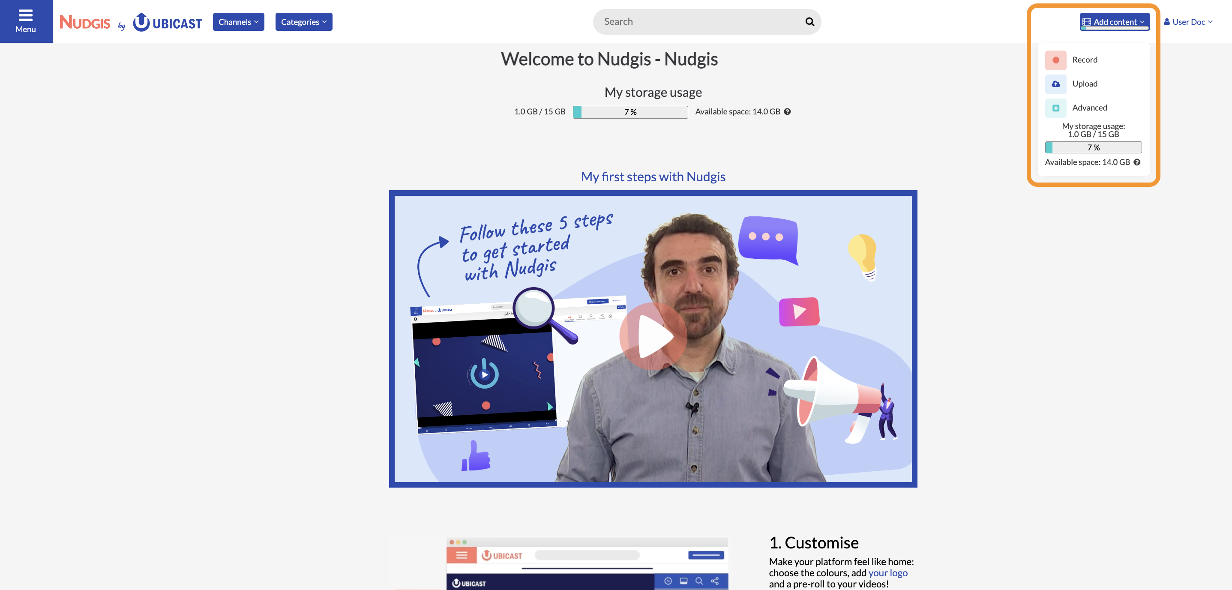This screenshot has width=1232, height=590.
Task: Click the red Record icon
Action: 1055,60
